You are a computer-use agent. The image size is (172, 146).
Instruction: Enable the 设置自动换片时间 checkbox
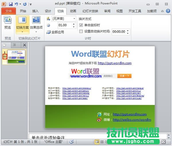pos(81,31)
